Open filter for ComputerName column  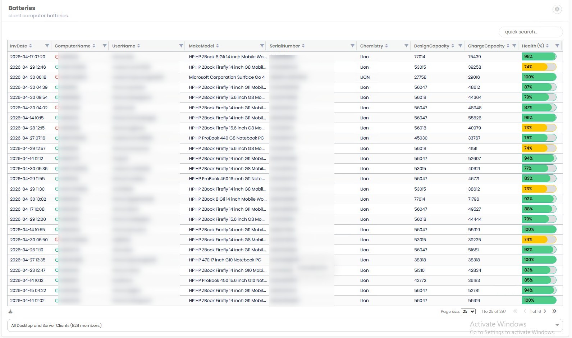(104, 46)
